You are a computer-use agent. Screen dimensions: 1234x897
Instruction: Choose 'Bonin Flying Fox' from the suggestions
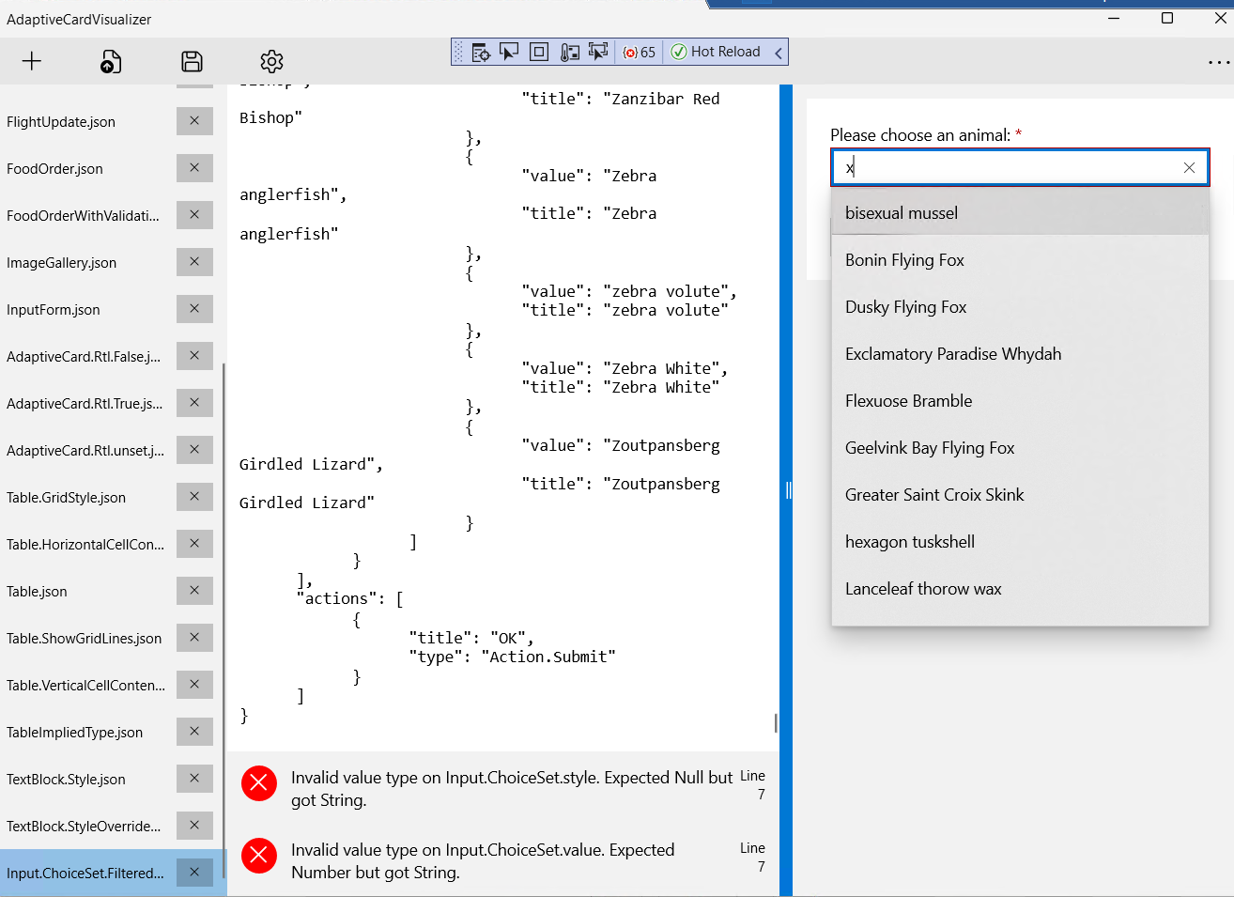coord(904,260)
